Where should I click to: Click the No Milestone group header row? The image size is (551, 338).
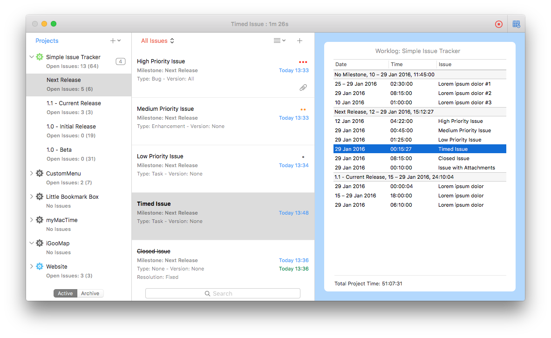pyautogui.click(x=420, y=74)
